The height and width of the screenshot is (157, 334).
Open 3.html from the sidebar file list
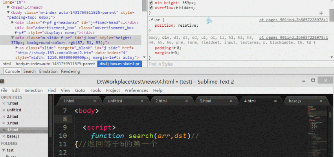click(12, 123)
